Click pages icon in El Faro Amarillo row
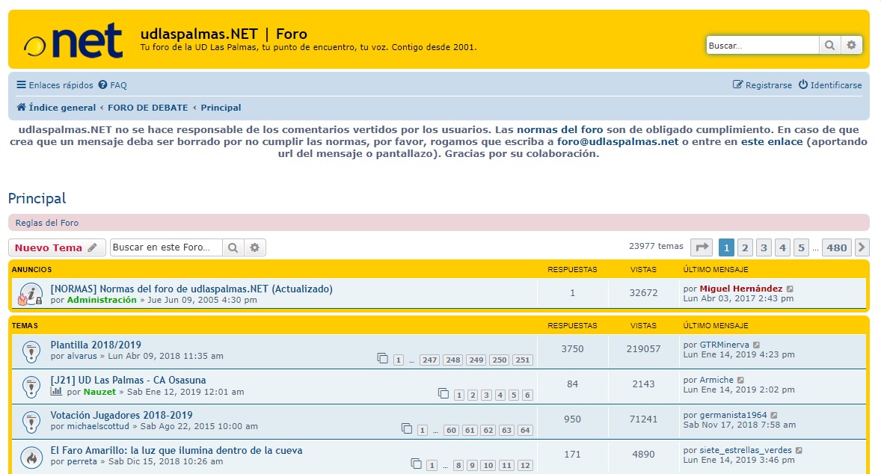This screenshot has width=881, height=474. (x=417, y=464)
